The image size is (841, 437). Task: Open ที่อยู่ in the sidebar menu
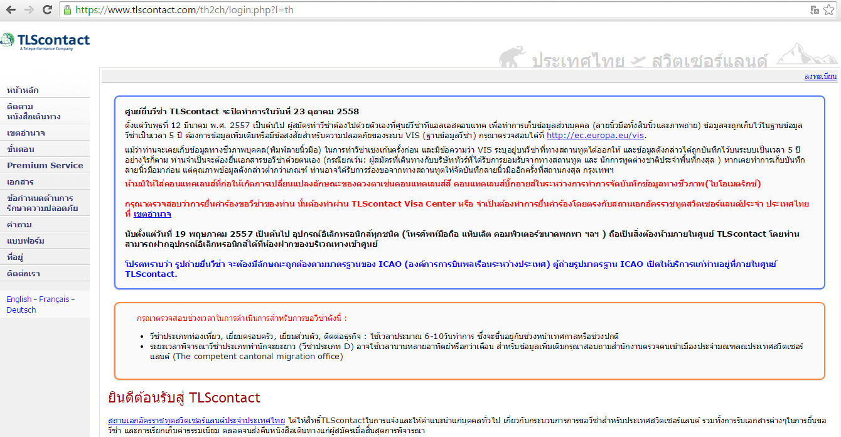tap(15, 257)
